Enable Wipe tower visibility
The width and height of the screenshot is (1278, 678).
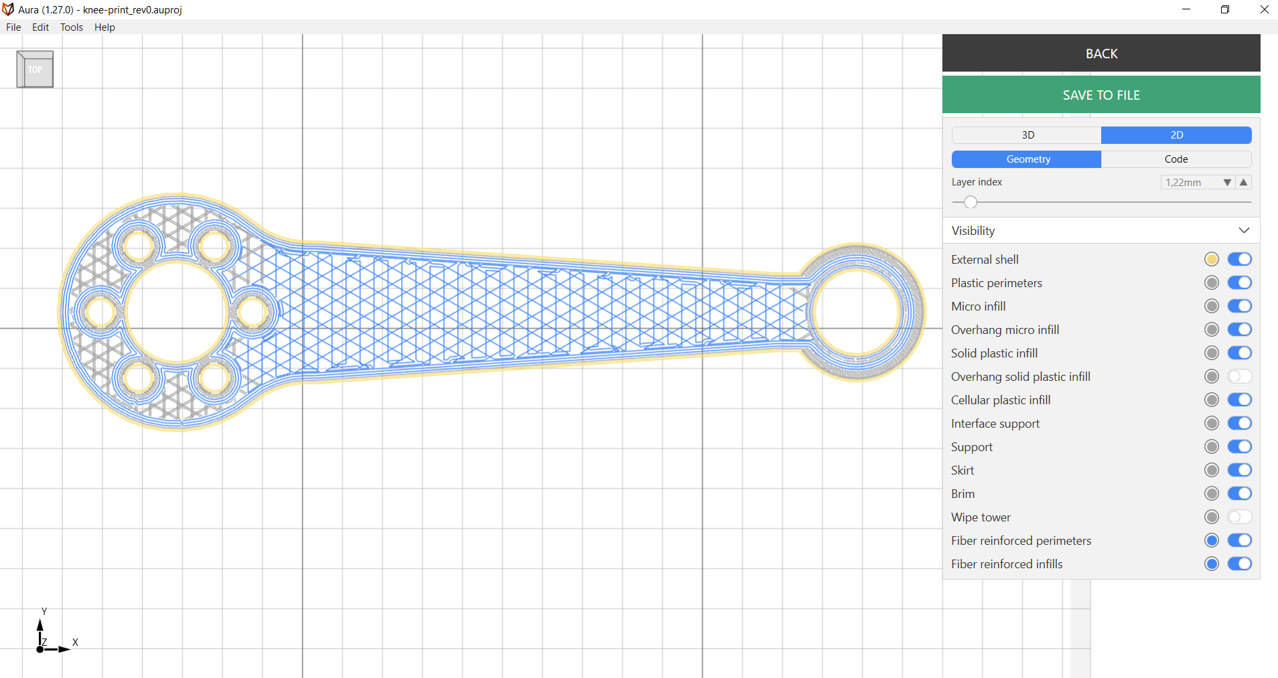(1239, 517)
